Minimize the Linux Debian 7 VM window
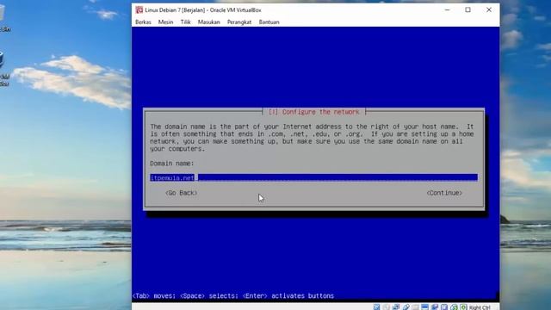Viewport: 551px width, 310px height. pos(448,10)
